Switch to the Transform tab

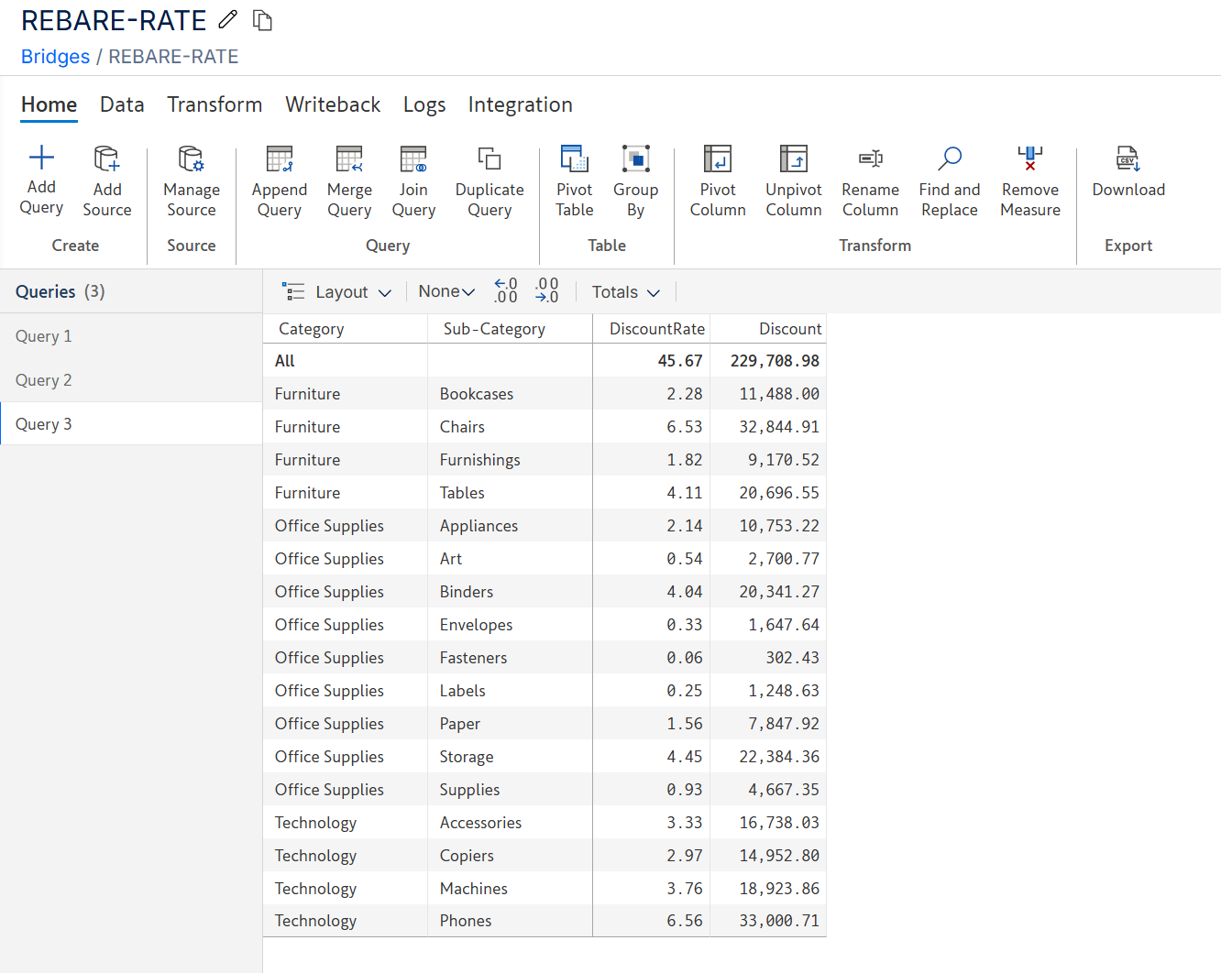(x=214, y=104)
